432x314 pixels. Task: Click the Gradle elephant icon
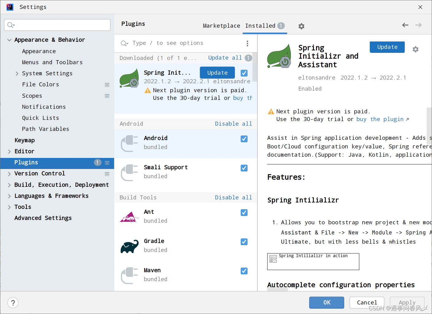[129, 246]
